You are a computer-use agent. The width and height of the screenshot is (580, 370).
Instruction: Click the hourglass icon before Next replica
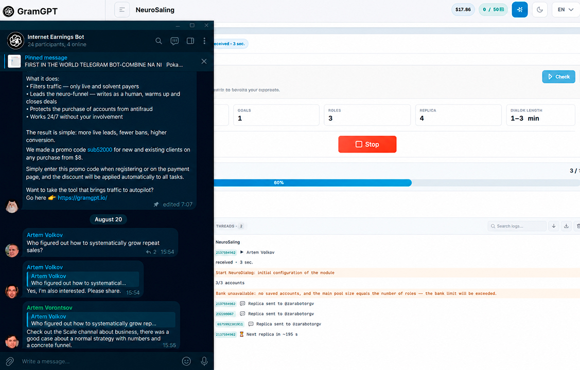[241, 334]
